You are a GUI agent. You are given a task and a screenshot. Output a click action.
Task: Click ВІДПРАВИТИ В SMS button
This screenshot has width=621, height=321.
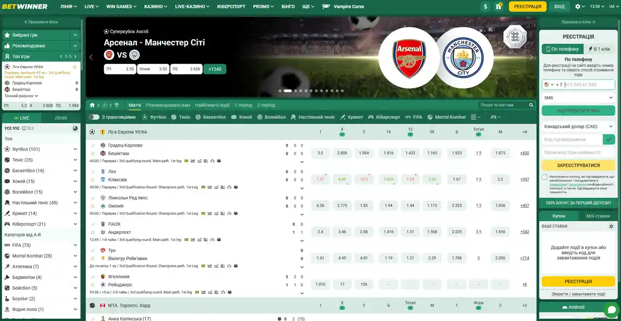578,111
